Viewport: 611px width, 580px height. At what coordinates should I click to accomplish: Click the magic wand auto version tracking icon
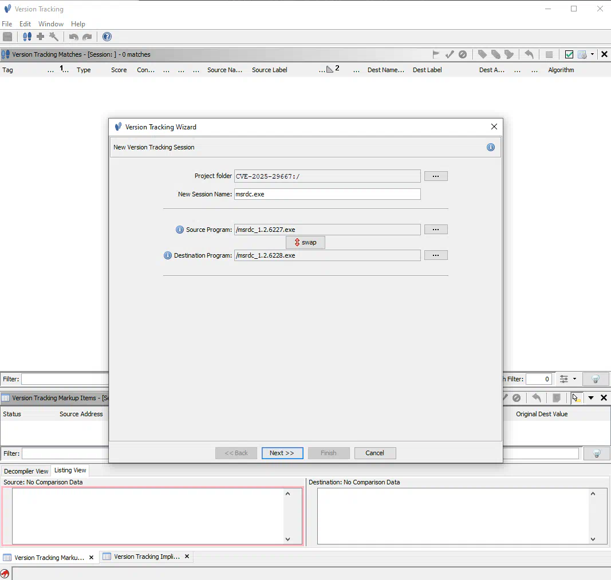[54, 37]
